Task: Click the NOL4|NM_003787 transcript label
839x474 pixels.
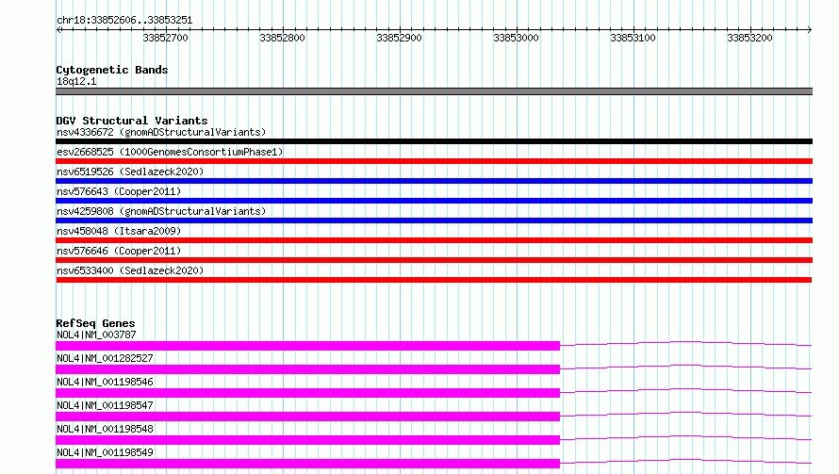Action: (x=96, y=335)
